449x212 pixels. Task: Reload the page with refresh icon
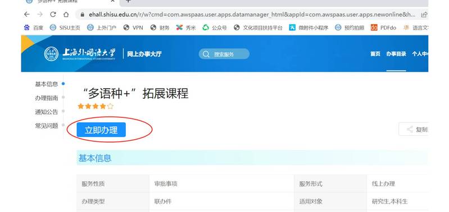[x=53, y=14]
